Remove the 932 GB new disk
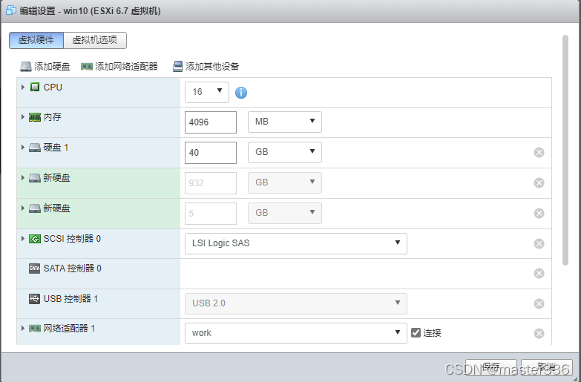 pyautogui.click(x=539, y=182)
